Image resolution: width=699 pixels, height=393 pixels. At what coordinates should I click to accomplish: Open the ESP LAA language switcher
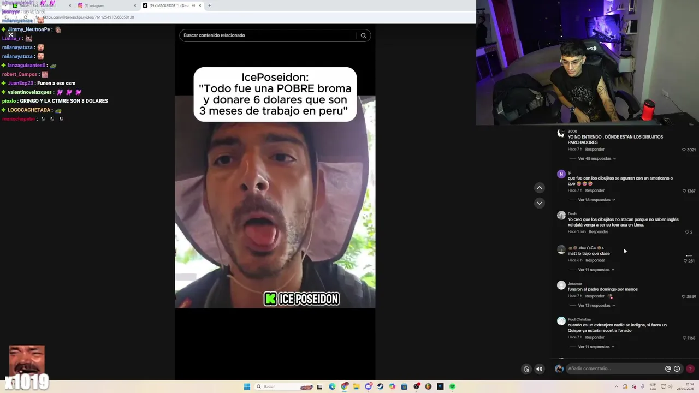coord(654,386)
